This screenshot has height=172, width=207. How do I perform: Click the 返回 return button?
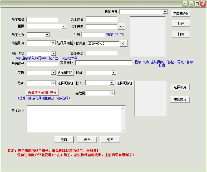110,140
